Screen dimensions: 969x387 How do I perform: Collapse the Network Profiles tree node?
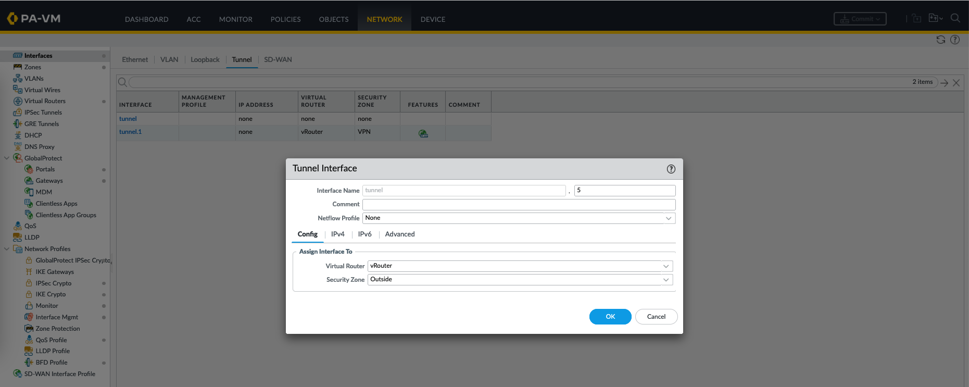(x=6, y=249)
